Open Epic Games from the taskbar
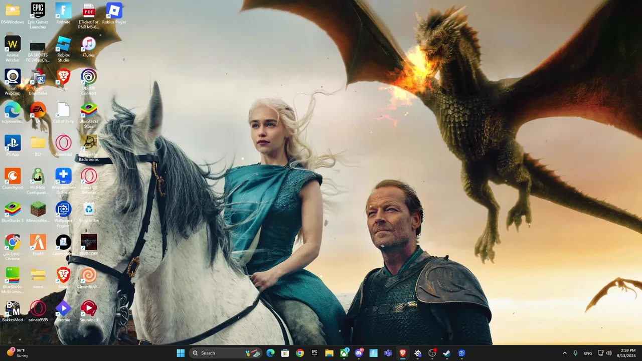642x361 pixels. pos(314,353)
